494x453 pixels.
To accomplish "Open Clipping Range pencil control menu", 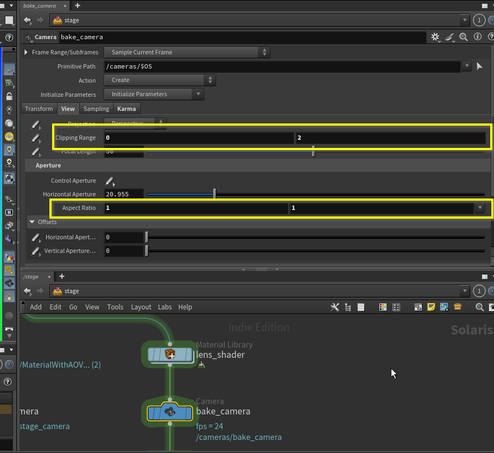I will (x=36, y=138).
